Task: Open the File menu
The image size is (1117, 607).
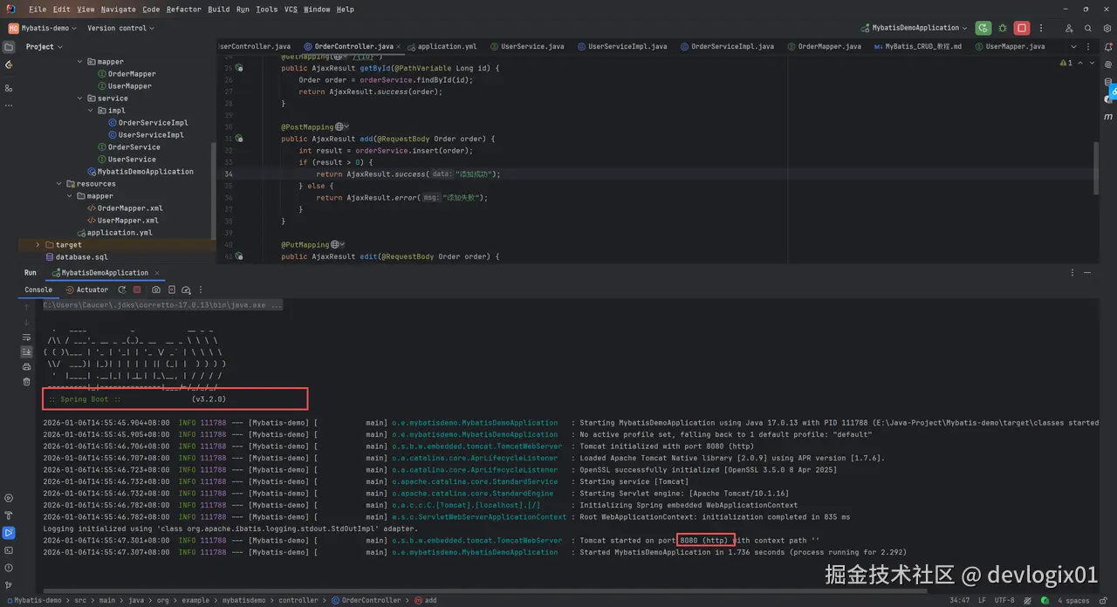Action: coord(38,9)
